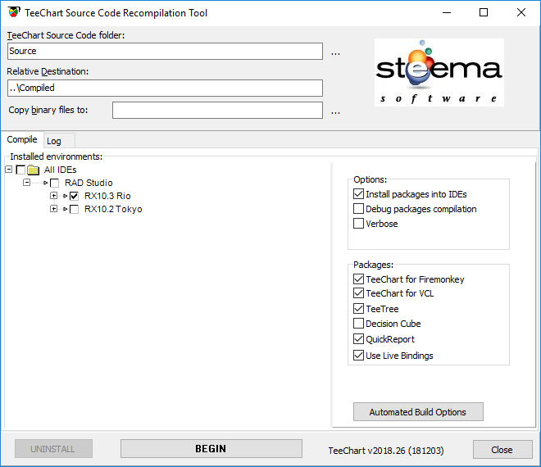Uncheck TeeChart for Firemonkey package
The height and width of the screenshot is (467, 541).
358,279
